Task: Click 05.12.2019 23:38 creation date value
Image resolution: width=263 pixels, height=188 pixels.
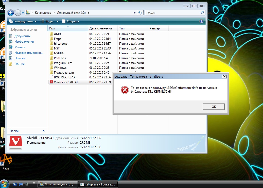Action: 90,147
